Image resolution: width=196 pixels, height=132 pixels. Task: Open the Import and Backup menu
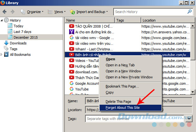(89, 12)
